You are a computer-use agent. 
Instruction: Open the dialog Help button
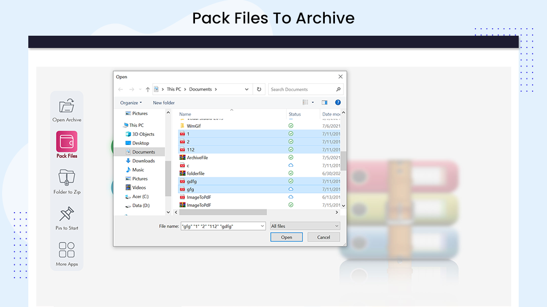338,102
